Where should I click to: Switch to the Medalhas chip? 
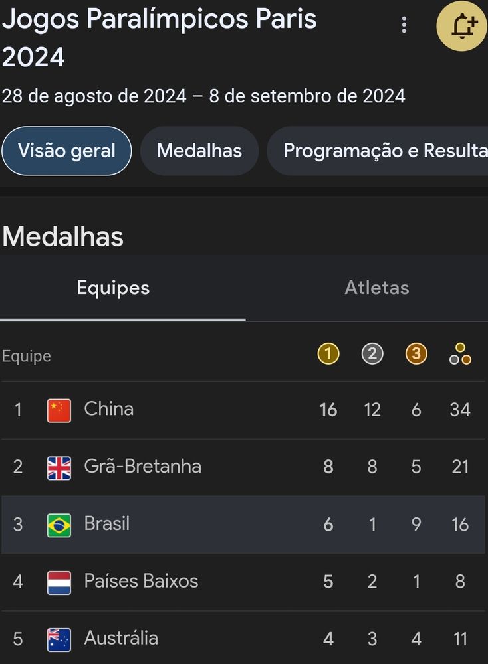click(199, 151)
